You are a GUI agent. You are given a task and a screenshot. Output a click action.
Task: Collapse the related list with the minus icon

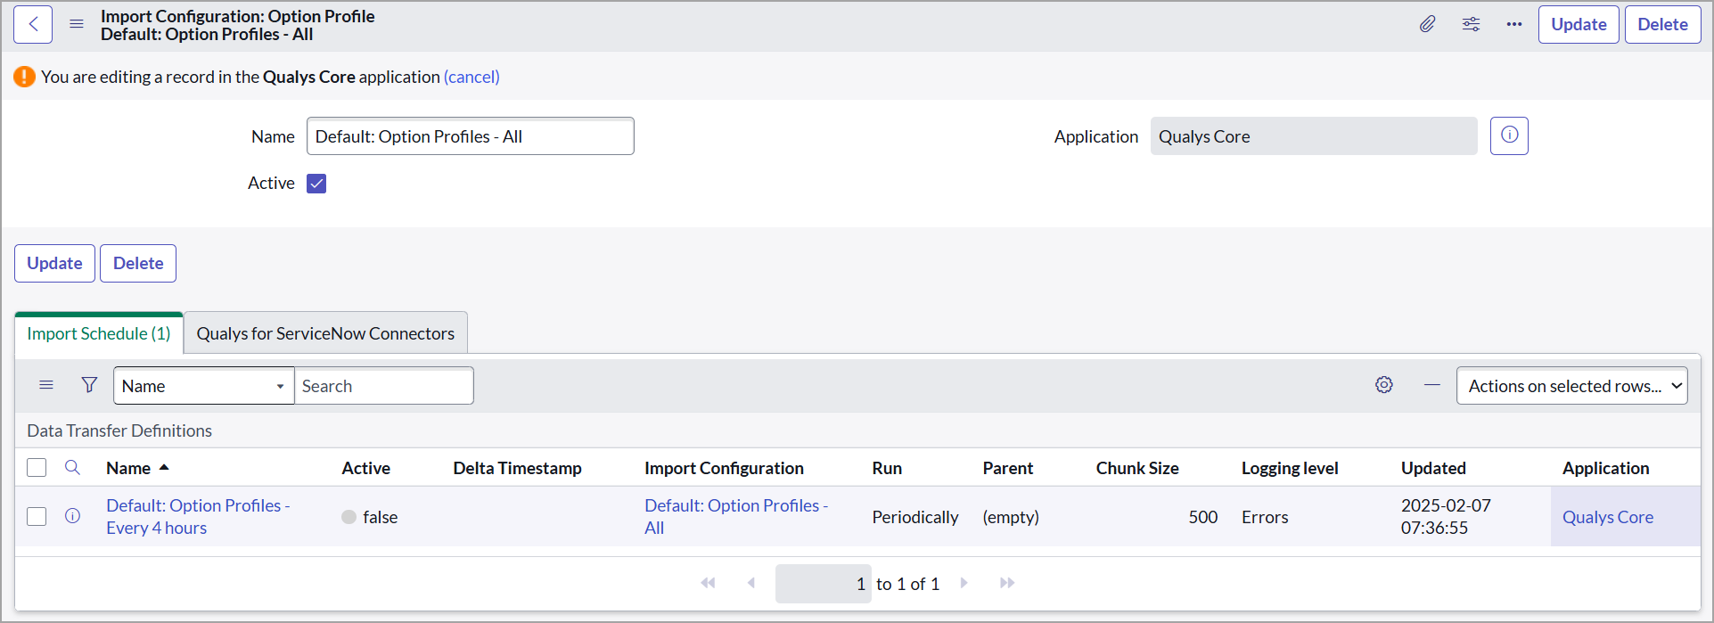pos(1431,385)
